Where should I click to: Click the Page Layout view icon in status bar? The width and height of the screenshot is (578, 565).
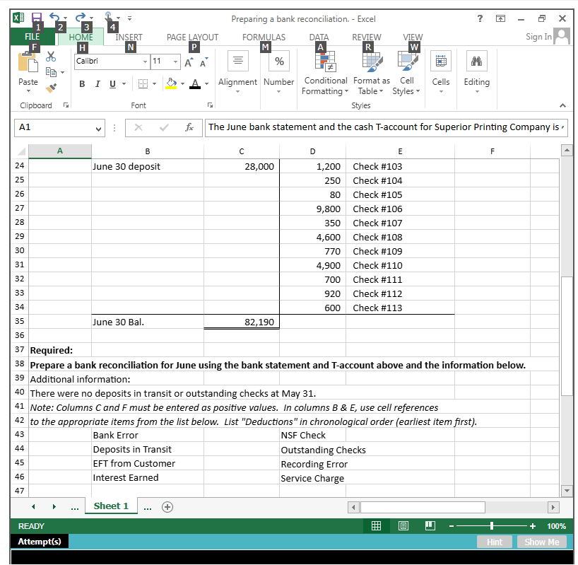(x=403, y=525)
